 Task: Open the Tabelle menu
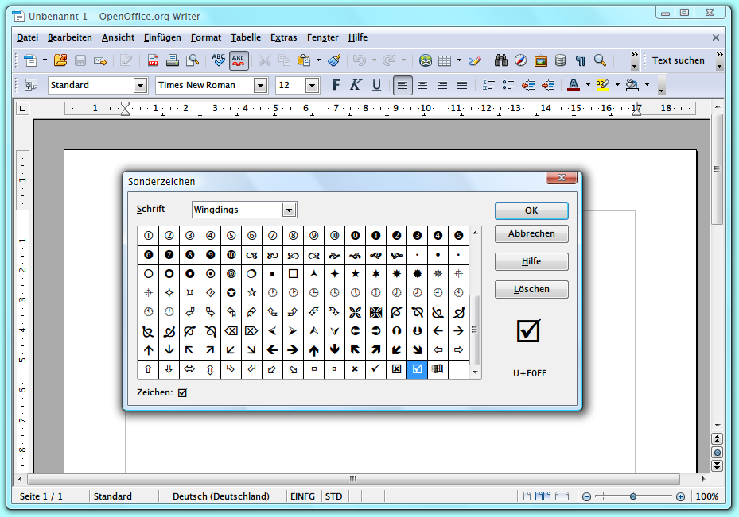click(246, 37)
